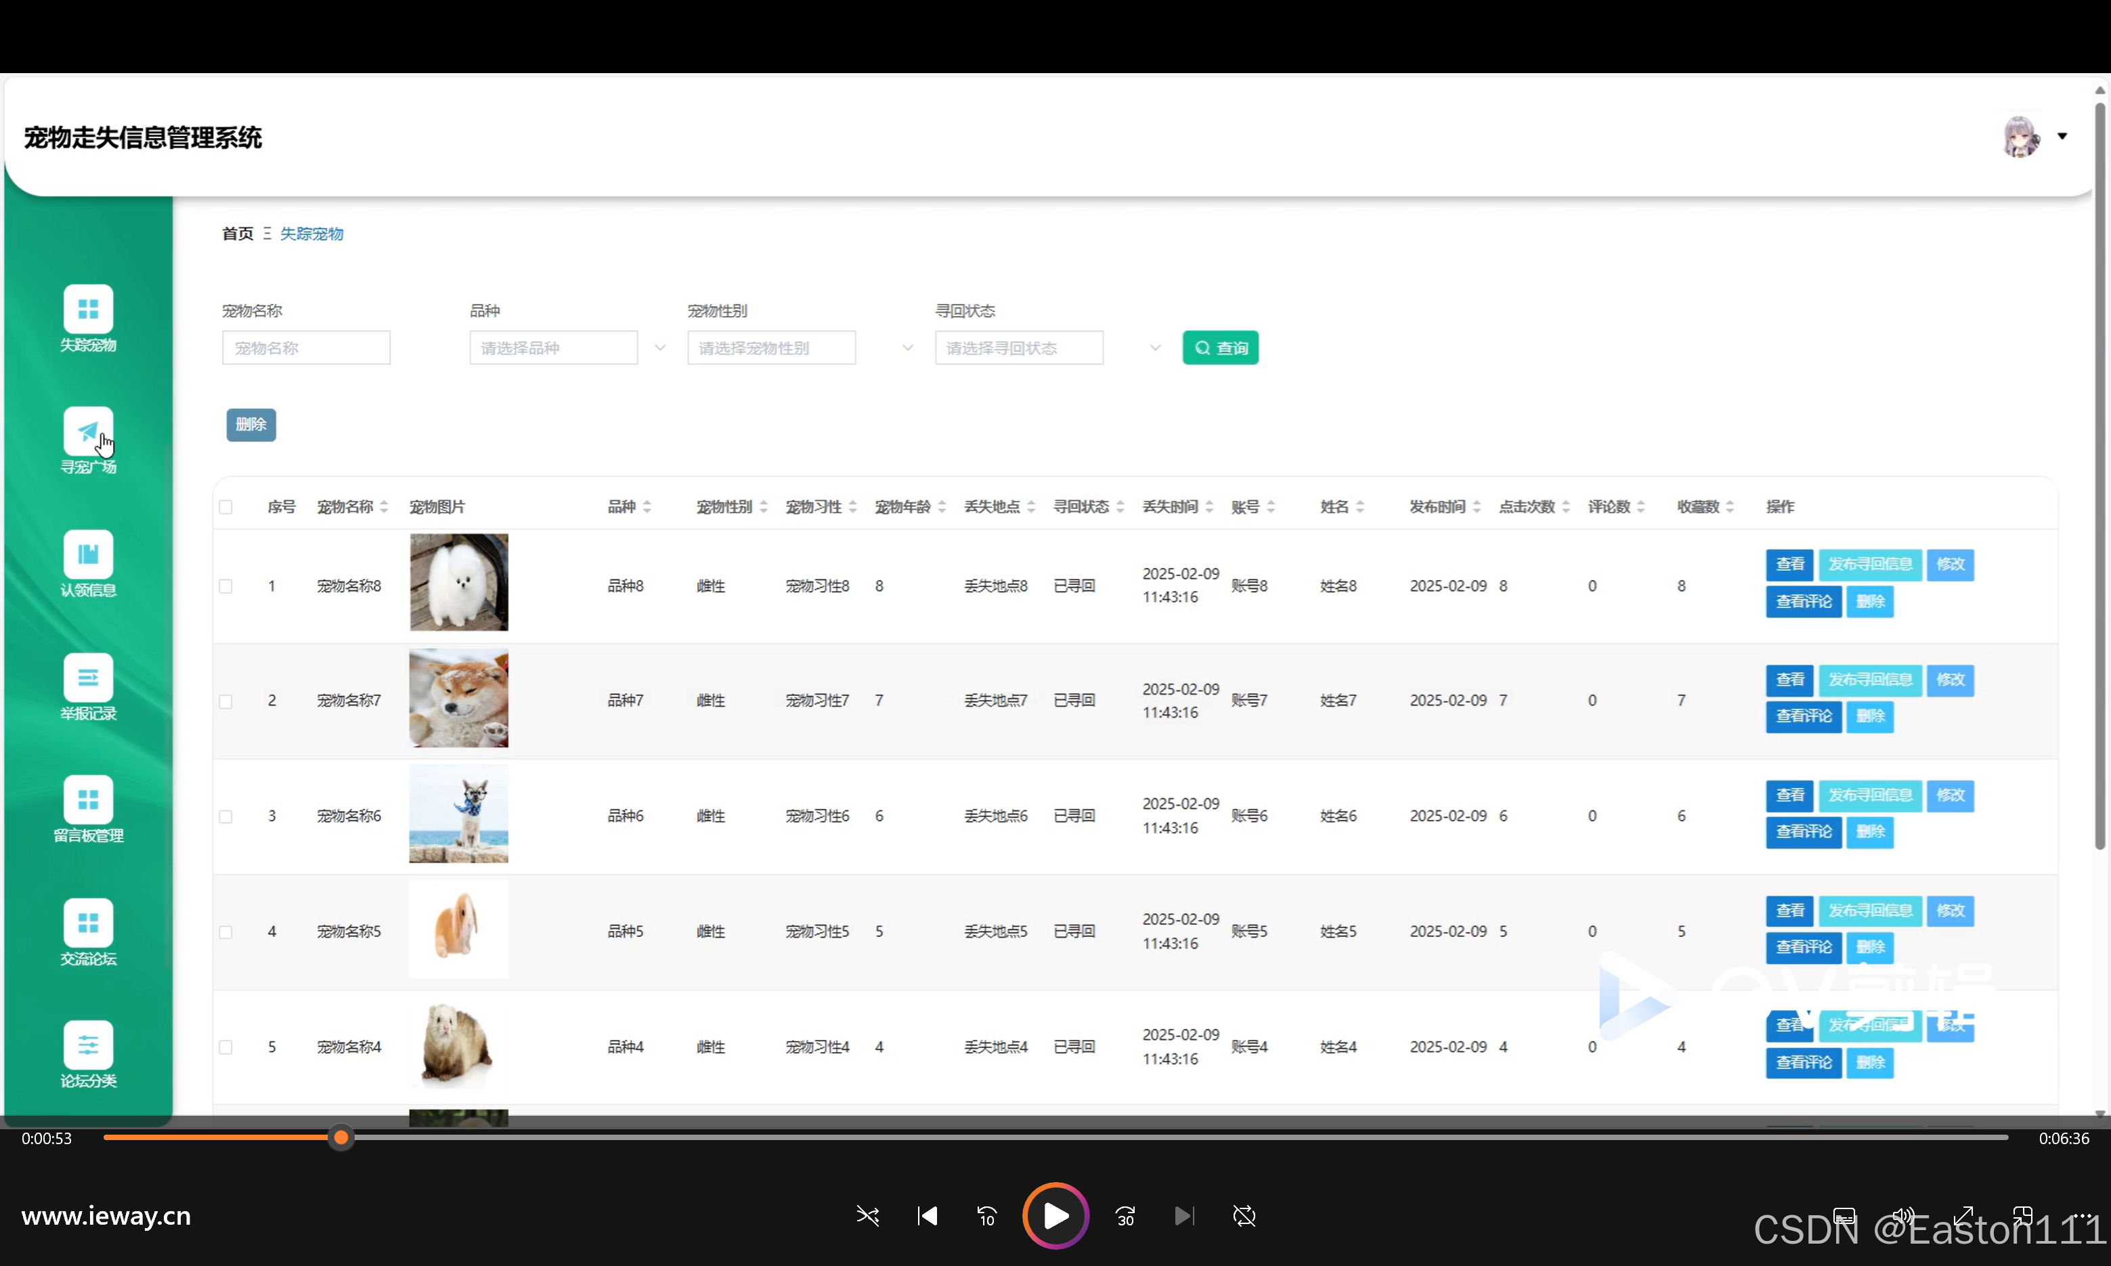Check the row for 宠物名称6

pyautogui.click(x=225, y=816)
